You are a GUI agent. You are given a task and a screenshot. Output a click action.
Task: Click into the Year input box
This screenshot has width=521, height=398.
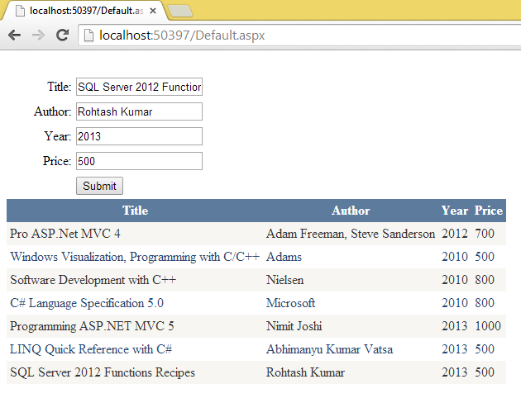pos(139,136)
